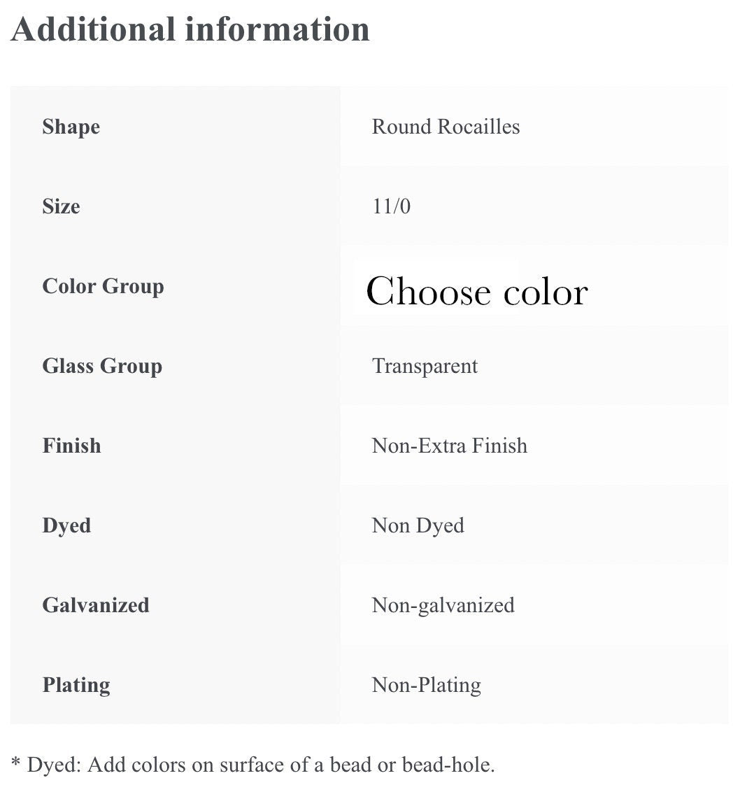The height and width of the screenshot is (792, 740).
Task: Select the 11/0 size value
Action: 391,206
